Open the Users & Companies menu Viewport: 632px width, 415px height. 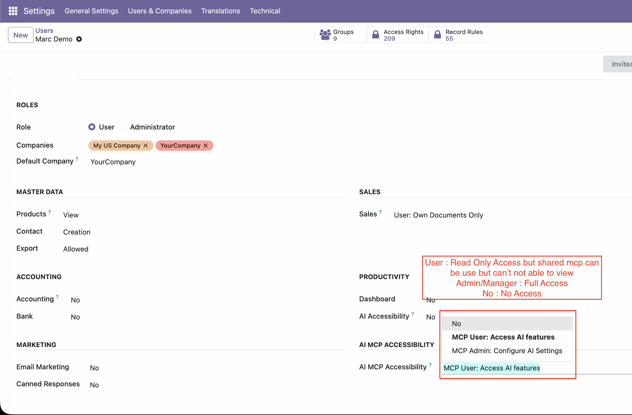click(x=160, y=11)
